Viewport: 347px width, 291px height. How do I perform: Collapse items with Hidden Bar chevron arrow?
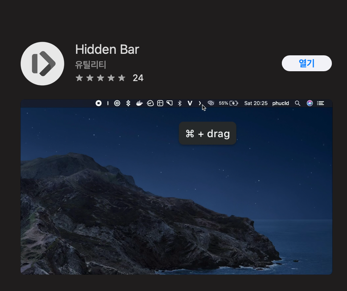[x=200, y=103]
